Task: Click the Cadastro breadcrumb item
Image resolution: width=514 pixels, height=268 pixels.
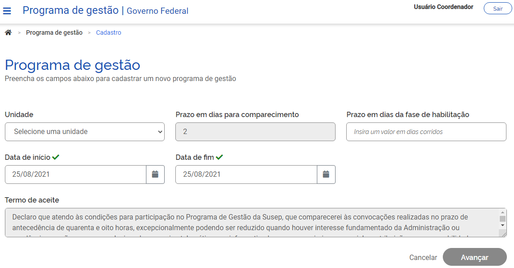Action: click(x=109, y=32)
